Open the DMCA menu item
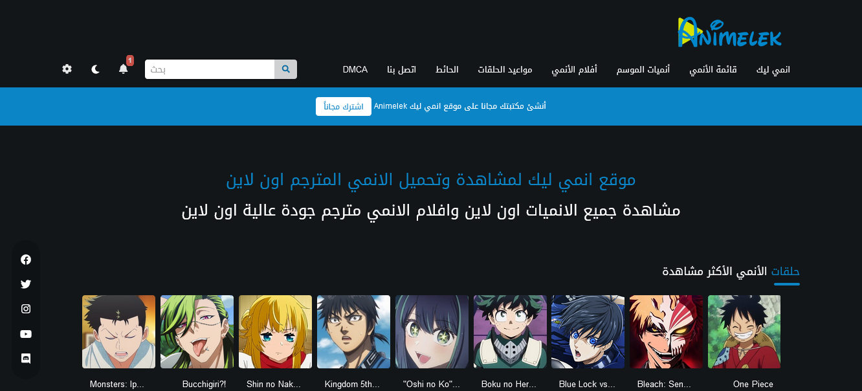862x391 pixels. (355, 69)
